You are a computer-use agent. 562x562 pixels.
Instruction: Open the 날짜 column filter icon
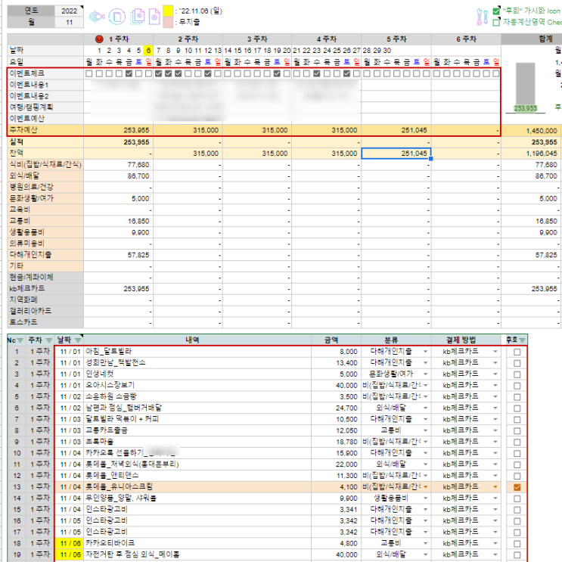[78, 340]
